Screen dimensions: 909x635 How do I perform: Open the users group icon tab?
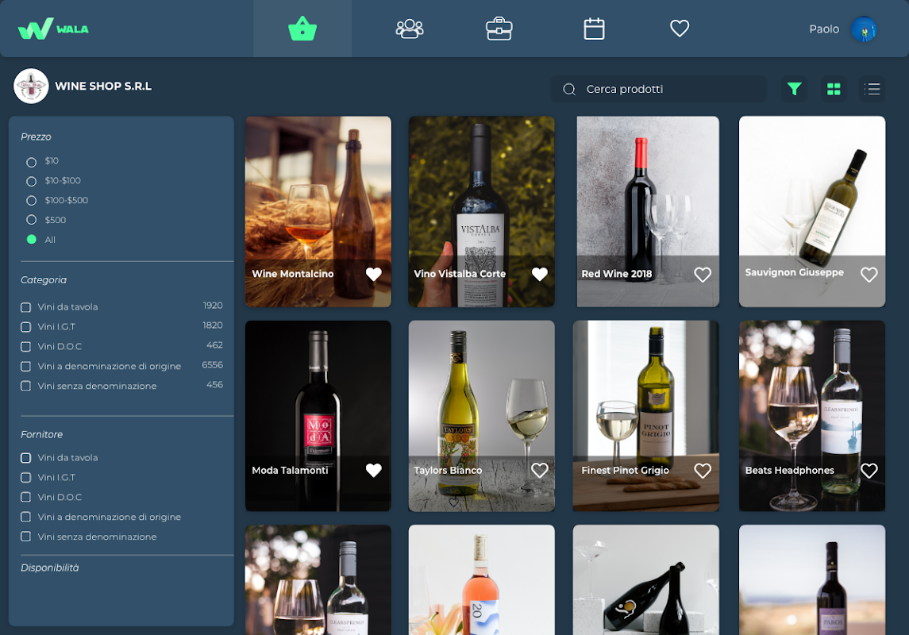click(x=410, y=29)
